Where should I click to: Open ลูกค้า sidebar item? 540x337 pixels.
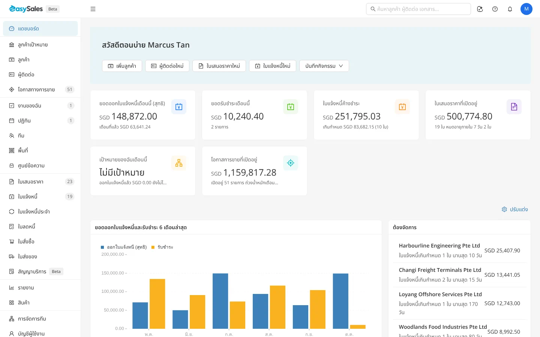(x=40, y=60)
